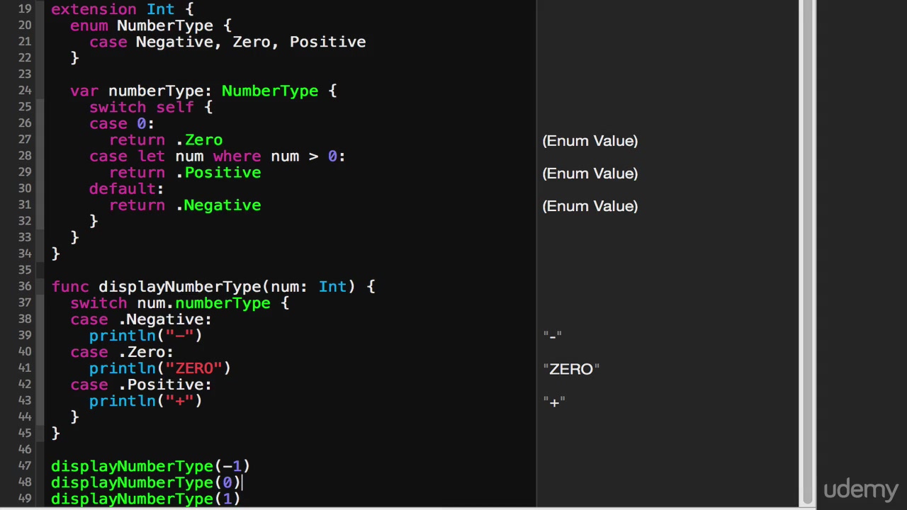Select the (Enum Value) result for return .Positive
The width and height of the screenshot is (907, 510).
coord(590,174)
